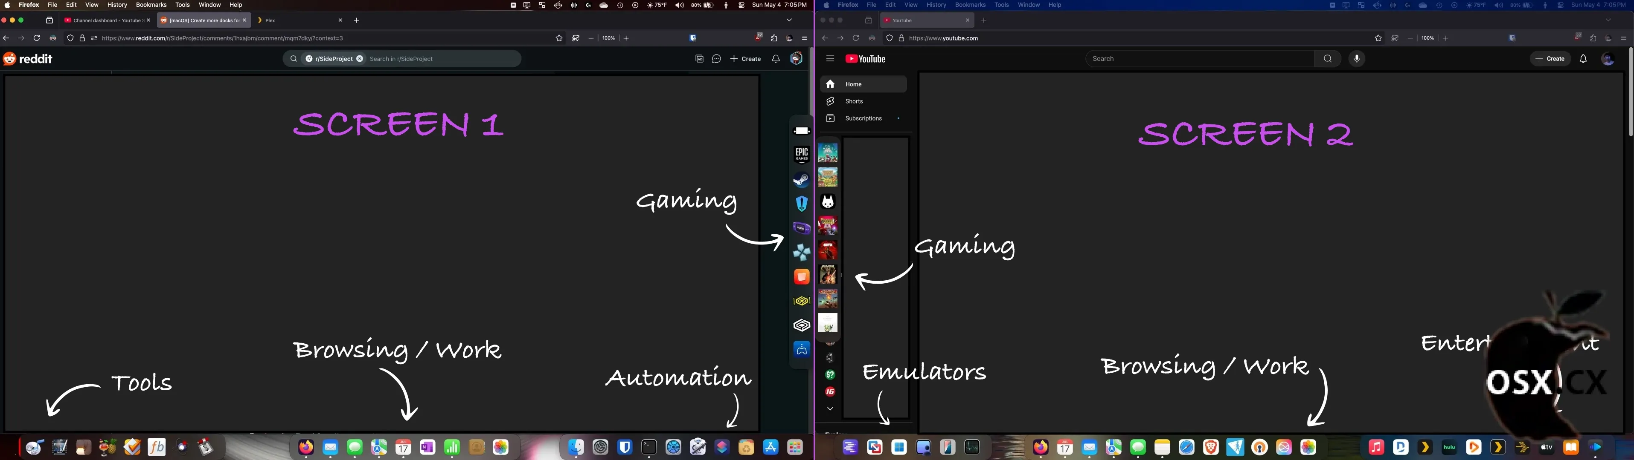The image size is (1634, 460).
Task: Decrease page zoom with the minus control
Action: (590, 38)
